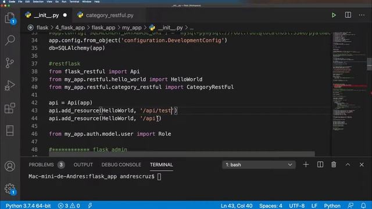Open the Explorer view in activity bar
Screen dimensions: 372x209
pos(10,18)
